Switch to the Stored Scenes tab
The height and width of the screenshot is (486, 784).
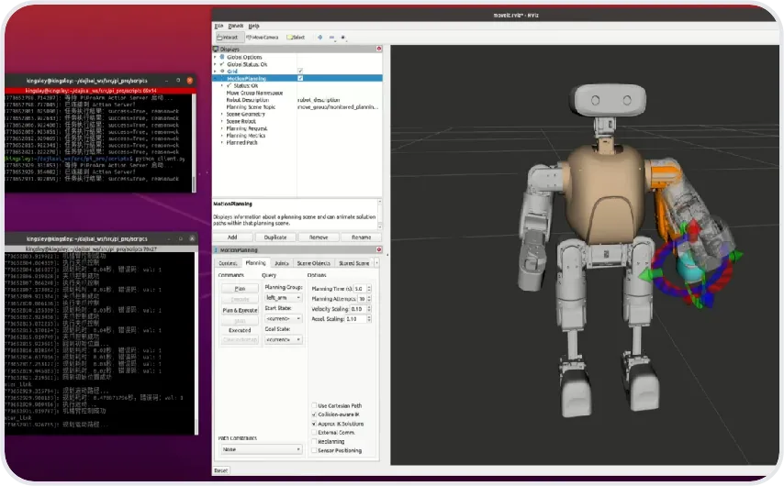tap(354, 263)
